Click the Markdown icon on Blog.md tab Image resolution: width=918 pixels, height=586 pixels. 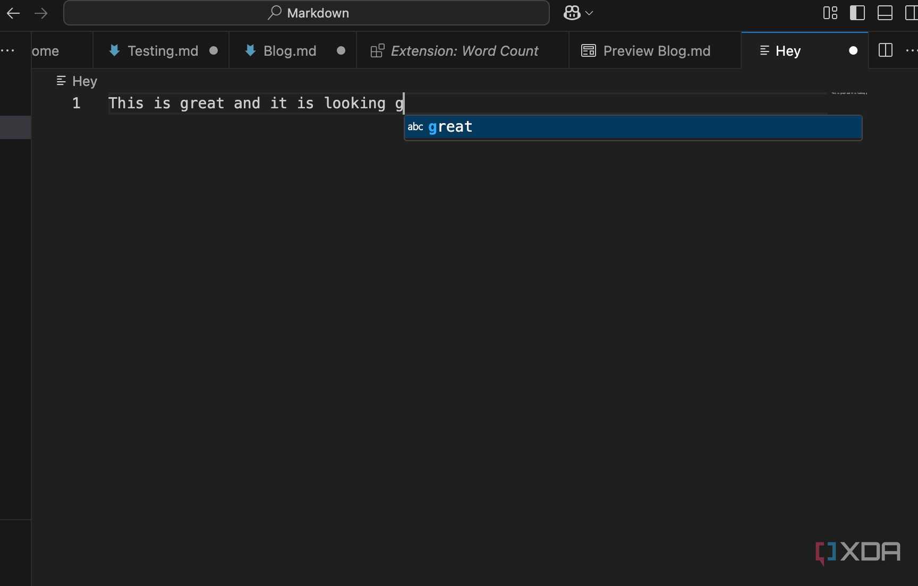(x=250, y=50)
